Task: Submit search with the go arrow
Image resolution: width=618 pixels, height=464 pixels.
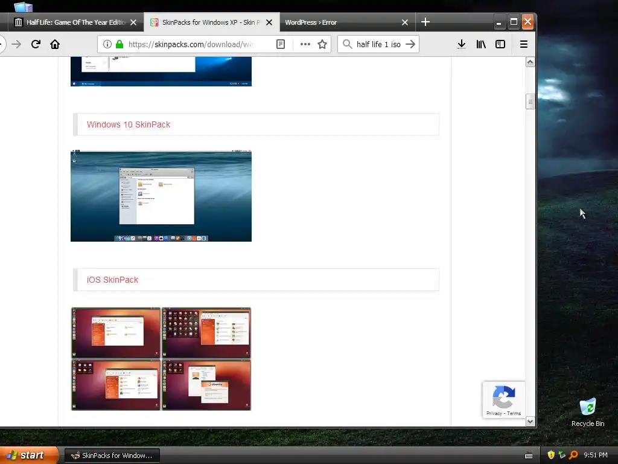Action: click(410, 44)
